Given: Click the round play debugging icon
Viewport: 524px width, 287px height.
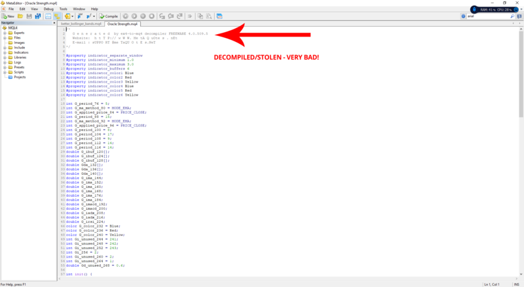Looking at the screenshot, I should click(x=134, y=16).
